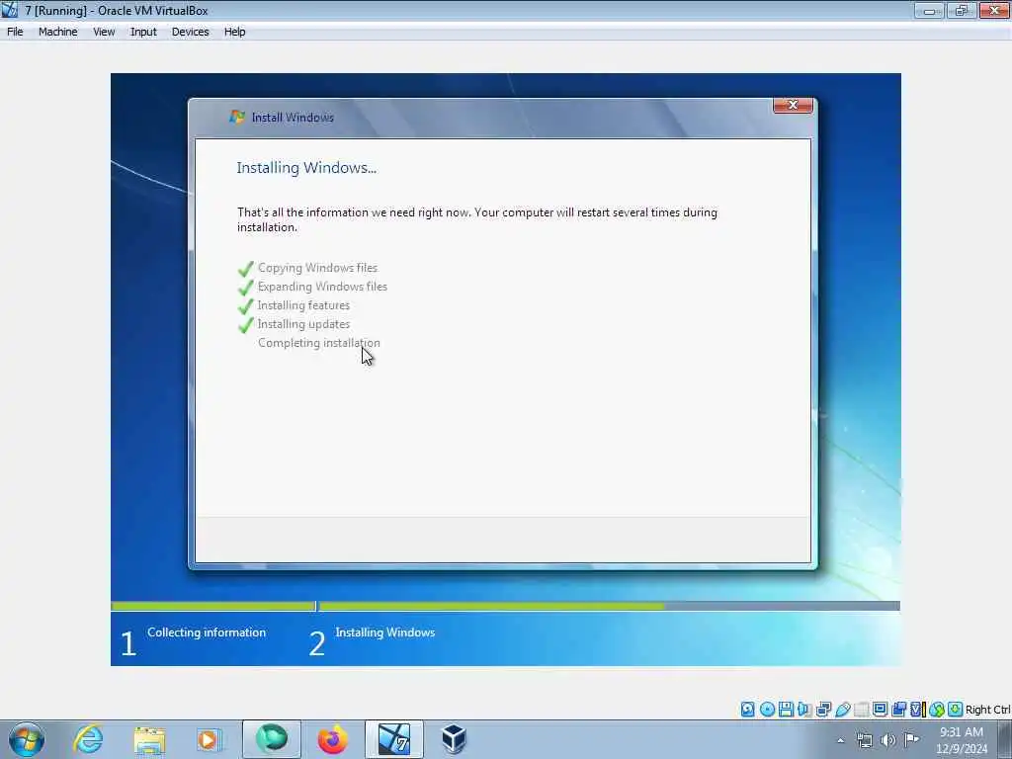The height and width of the screenshot is (759, 1012).
Task: Open VirtualBox Manager cube taskbar icon
Action: tap(454, 739)
